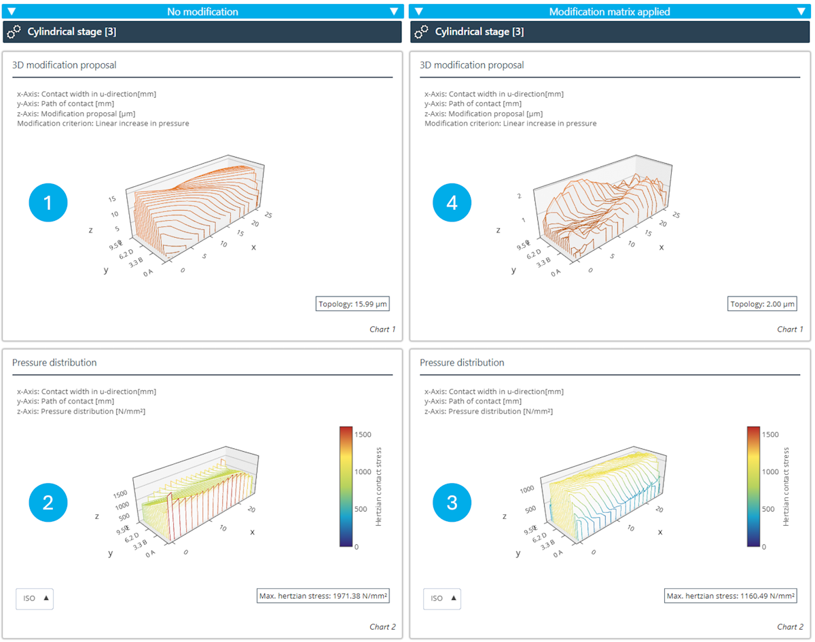
Task: Click the blue circle marker numbered 2
Action: point(48,502)
